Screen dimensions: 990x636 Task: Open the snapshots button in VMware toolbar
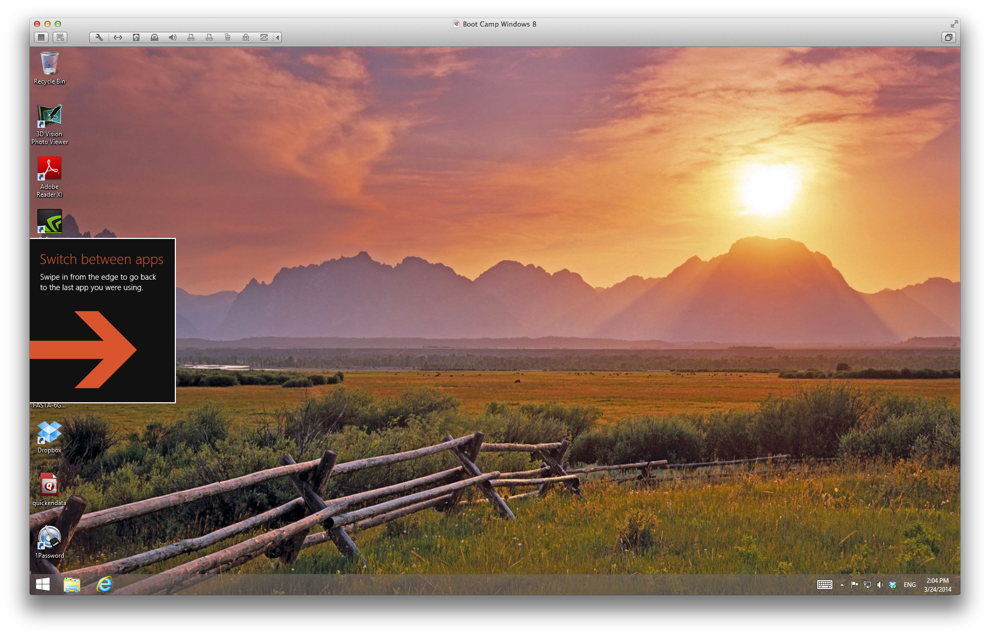coord(60,38)
